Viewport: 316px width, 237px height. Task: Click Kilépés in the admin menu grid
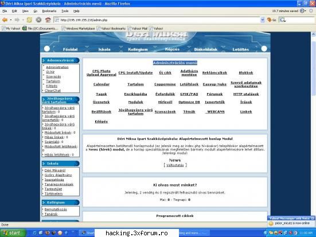[101, 122]
